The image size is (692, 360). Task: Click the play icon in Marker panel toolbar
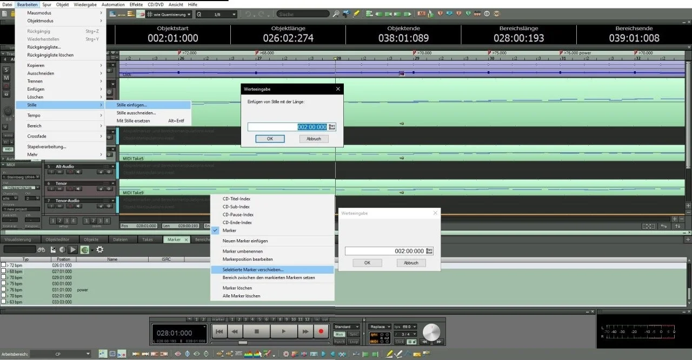click(73, 249)
